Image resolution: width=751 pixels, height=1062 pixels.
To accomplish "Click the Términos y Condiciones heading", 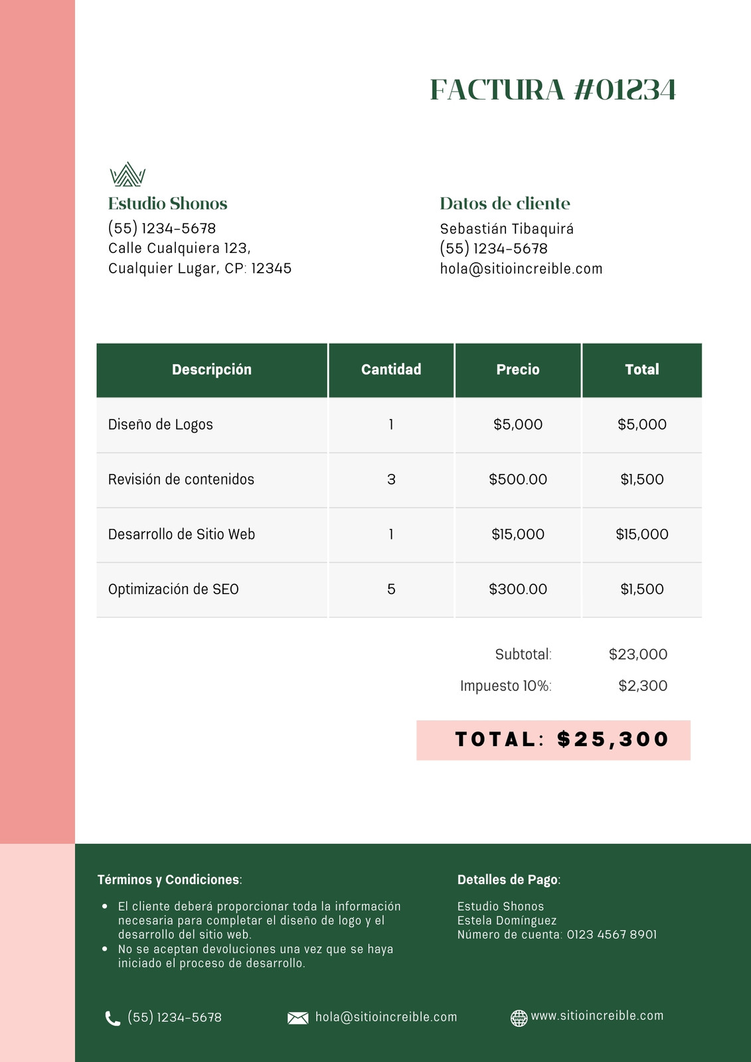I will (x=169, y=879).
